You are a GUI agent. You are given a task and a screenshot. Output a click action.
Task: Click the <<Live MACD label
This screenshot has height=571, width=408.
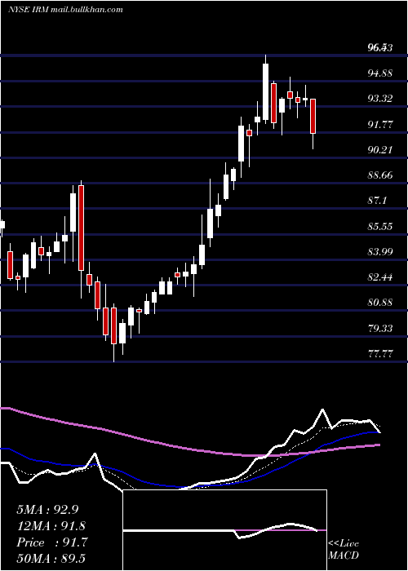[344, 549]
